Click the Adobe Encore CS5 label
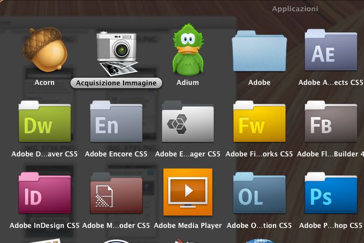 116,154
